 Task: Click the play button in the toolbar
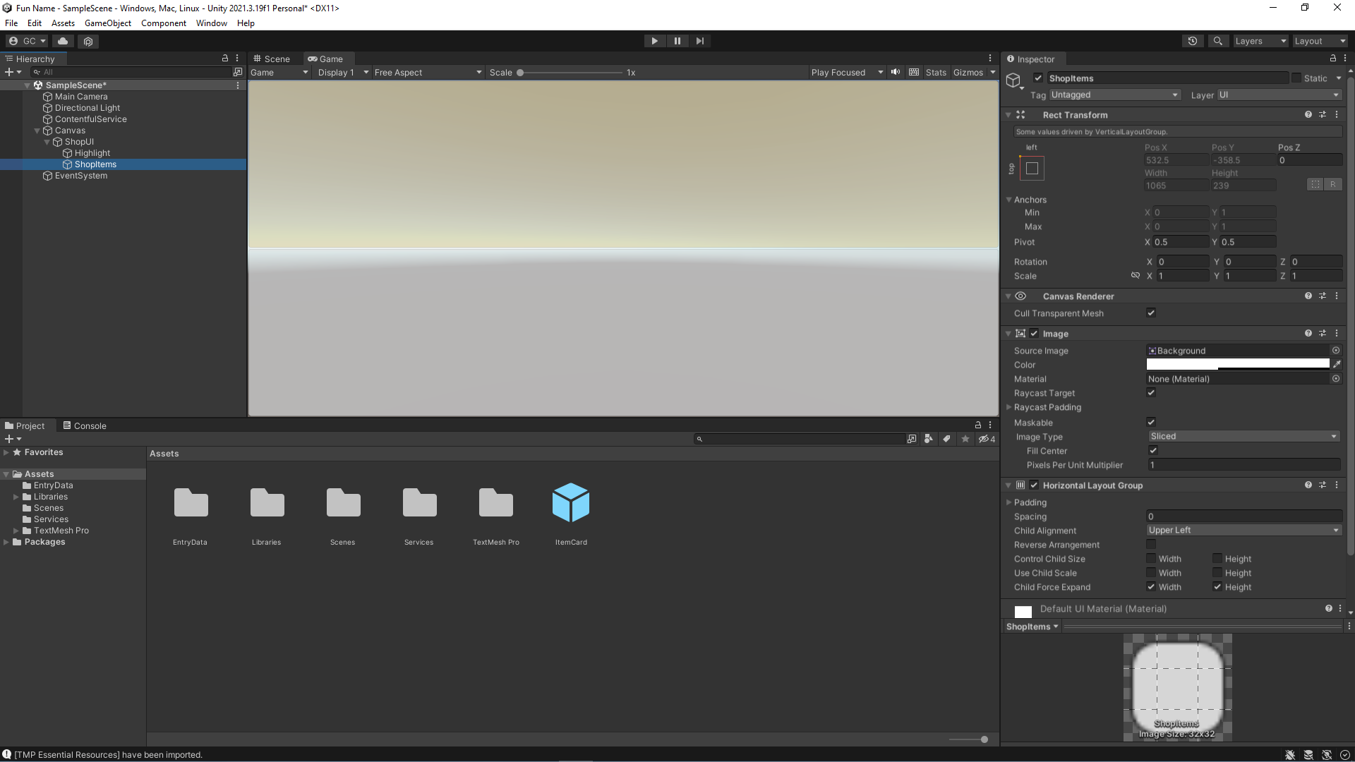tap(655, 40)
